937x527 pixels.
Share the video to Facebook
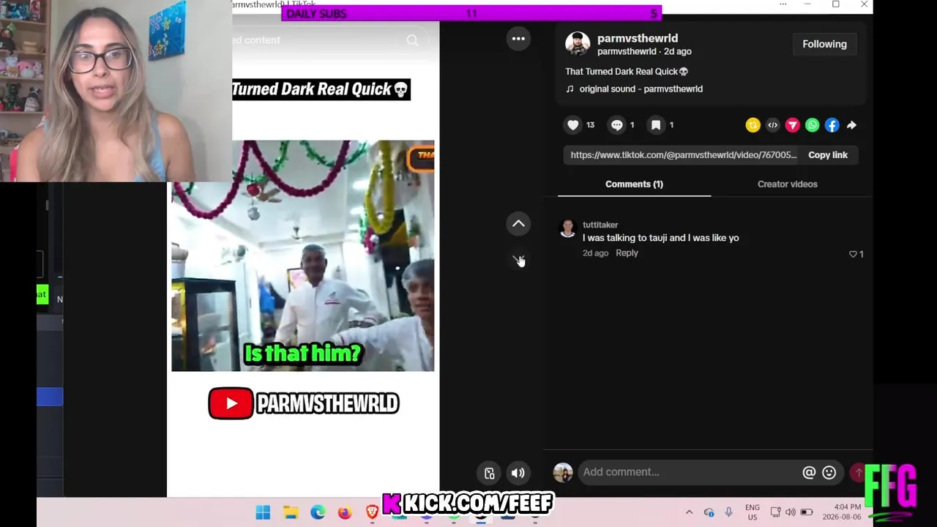[x=832, y=125]
